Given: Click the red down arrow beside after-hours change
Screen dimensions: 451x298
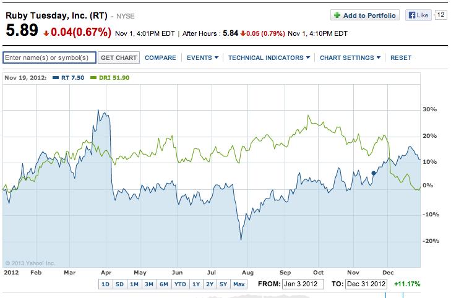Looking at the screenshot, I should point(243,33).
